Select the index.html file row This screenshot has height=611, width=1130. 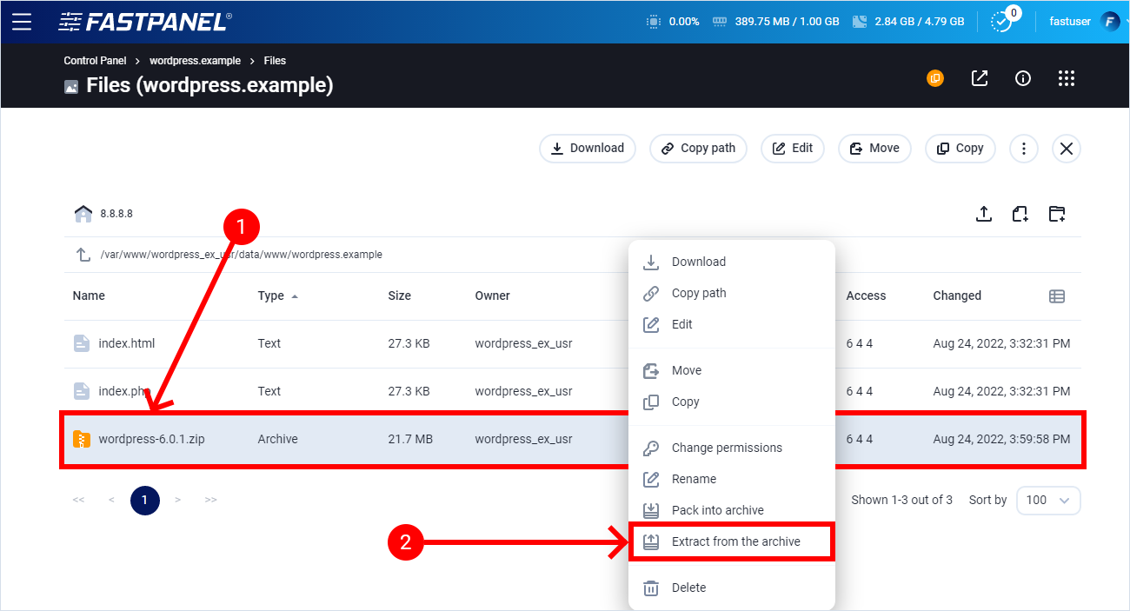tap(572, 343)
